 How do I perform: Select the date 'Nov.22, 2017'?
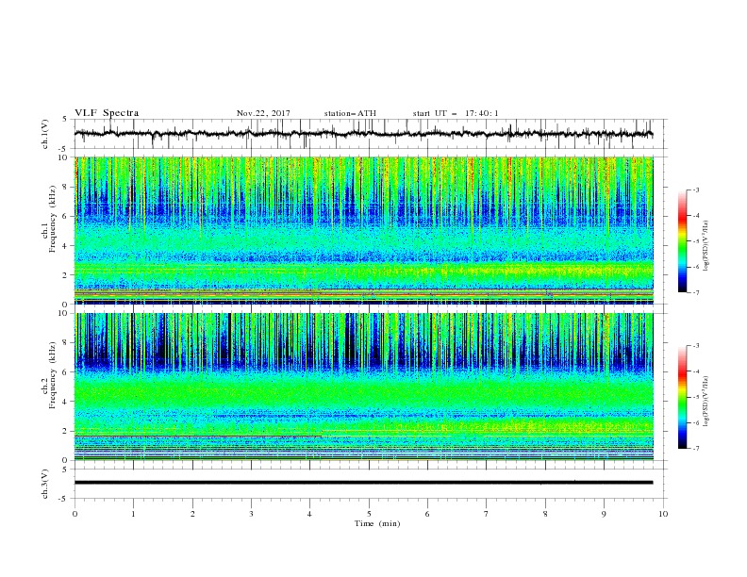[263, 113]
